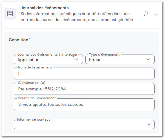Open the Type d'événement dropdown
This screenshot has height=139, width=165.
click(x=120, y=59)
